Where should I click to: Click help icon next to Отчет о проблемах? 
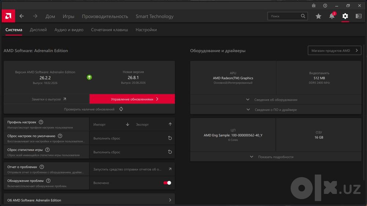(42, 167)
